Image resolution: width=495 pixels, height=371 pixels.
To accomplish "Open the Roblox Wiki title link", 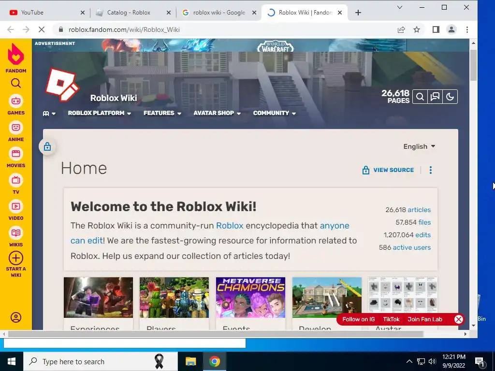I will (114, 98).
